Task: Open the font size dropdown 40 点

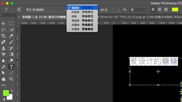Action: (x=119, y=10)
